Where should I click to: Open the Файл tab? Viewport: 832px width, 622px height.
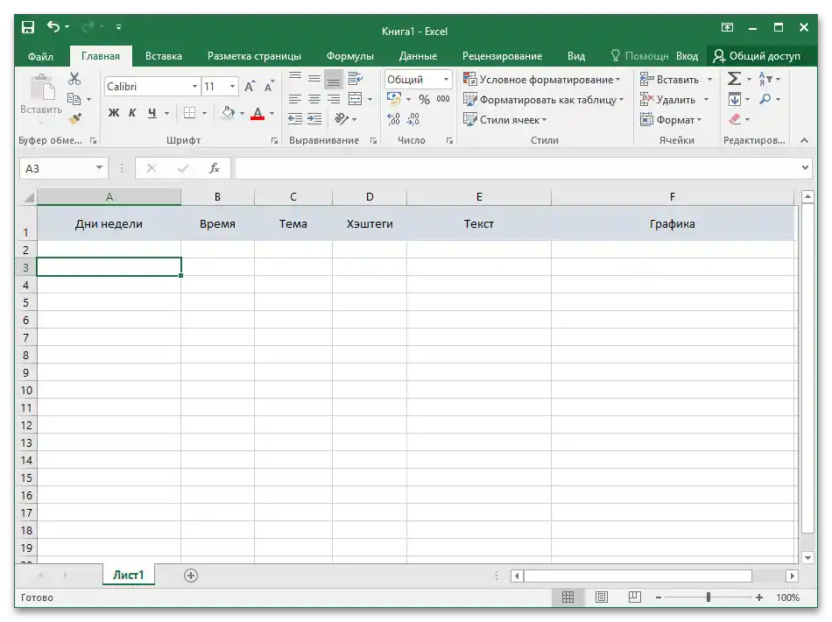click(40, 56)
